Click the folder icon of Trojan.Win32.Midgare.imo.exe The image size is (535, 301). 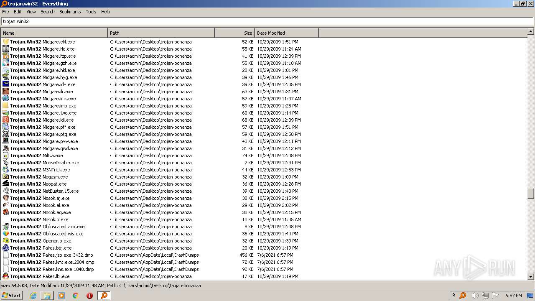pos(6,106)
